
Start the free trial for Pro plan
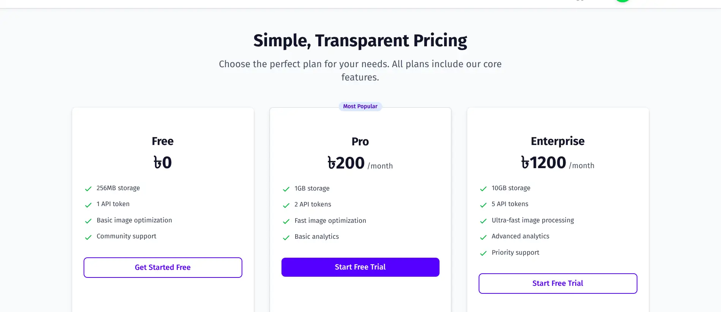point(360,267)
